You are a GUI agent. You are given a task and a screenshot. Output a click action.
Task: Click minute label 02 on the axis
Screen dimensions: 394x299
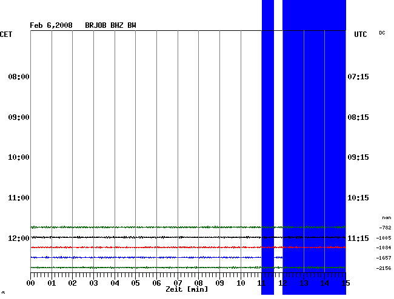[x=72, y=283]
